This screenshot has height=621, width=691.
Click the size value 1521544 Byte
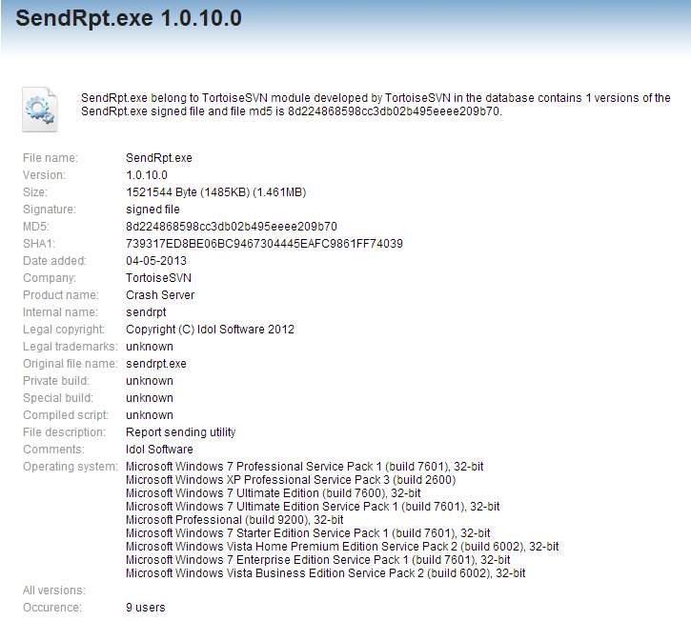(216, 192)
